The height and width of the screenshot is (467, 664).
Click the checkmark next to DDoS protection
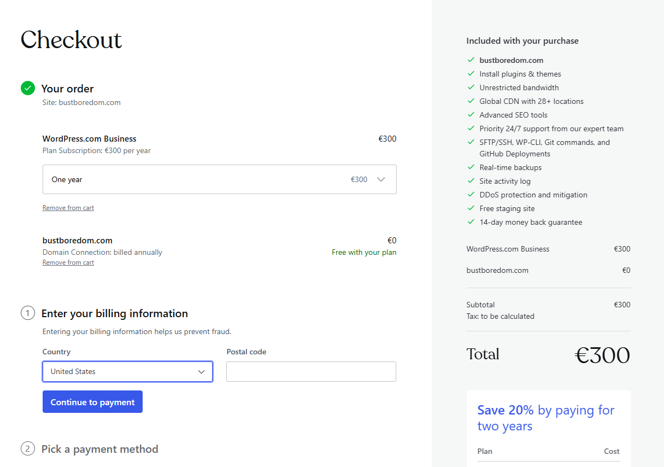[471, 195]
